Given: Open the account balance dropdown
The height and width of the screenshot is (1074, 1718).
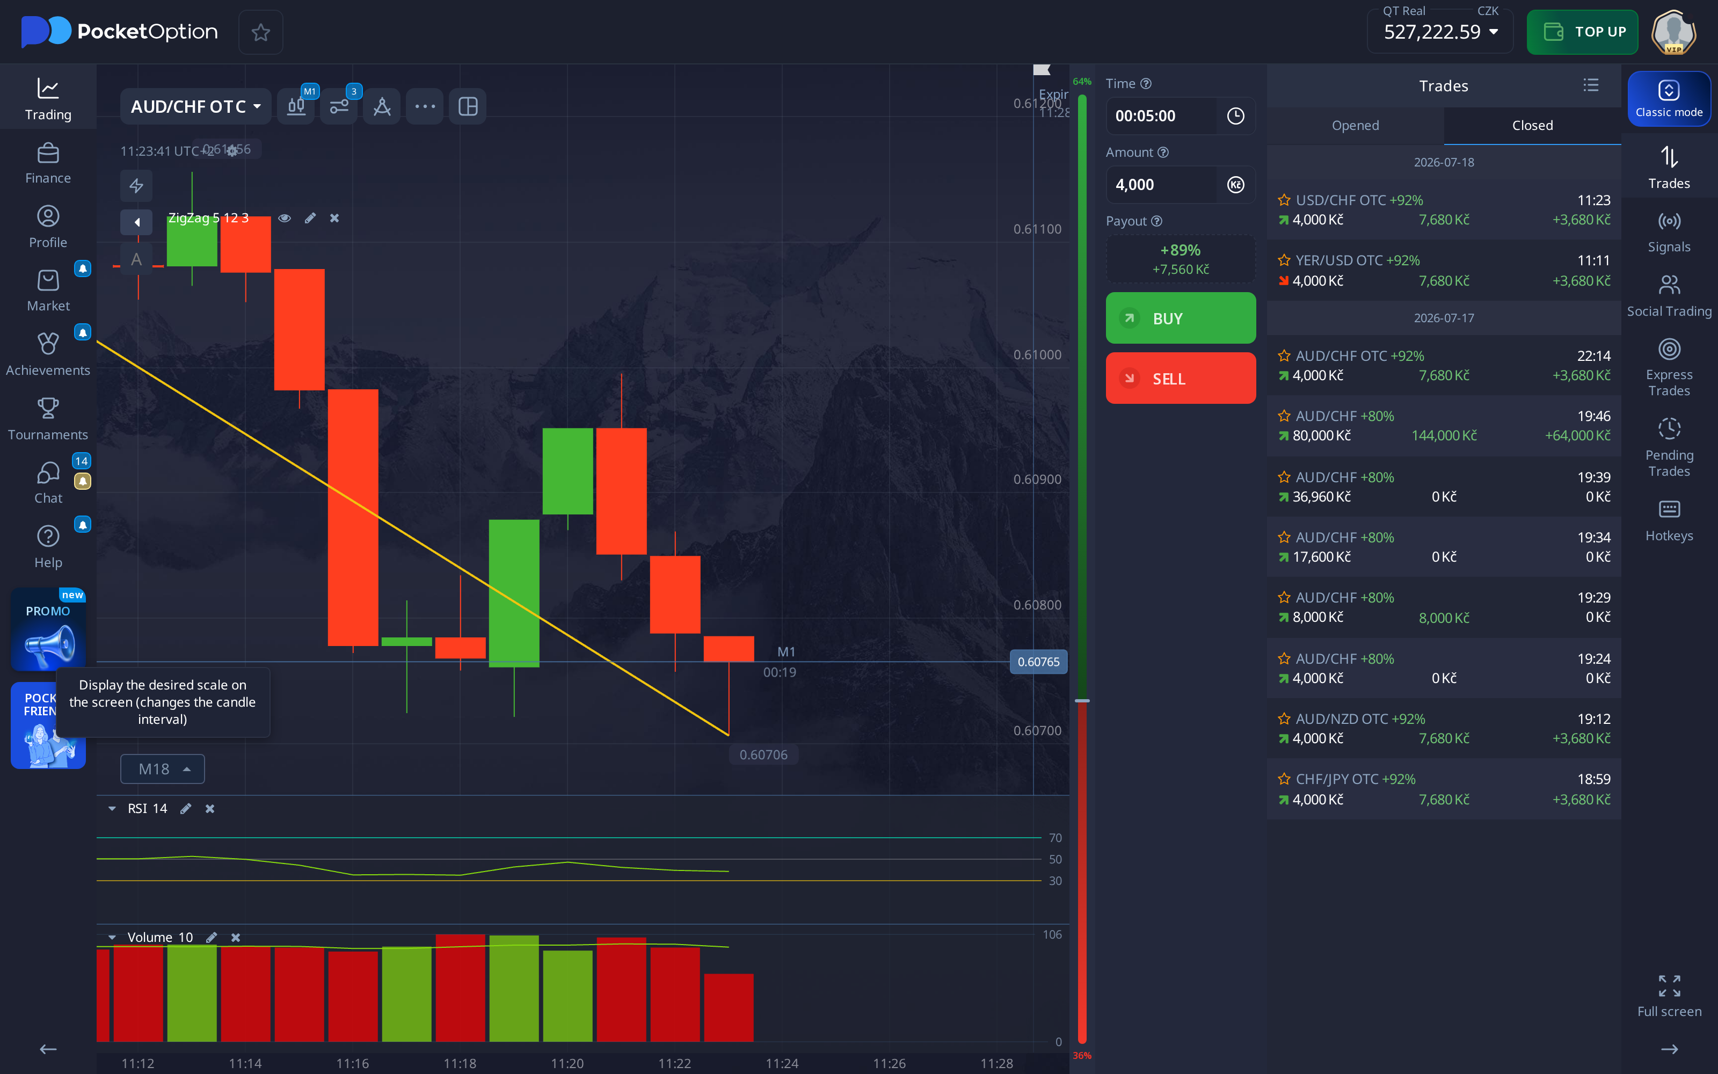Looking at the screenshot, I should pos(1440,32).
